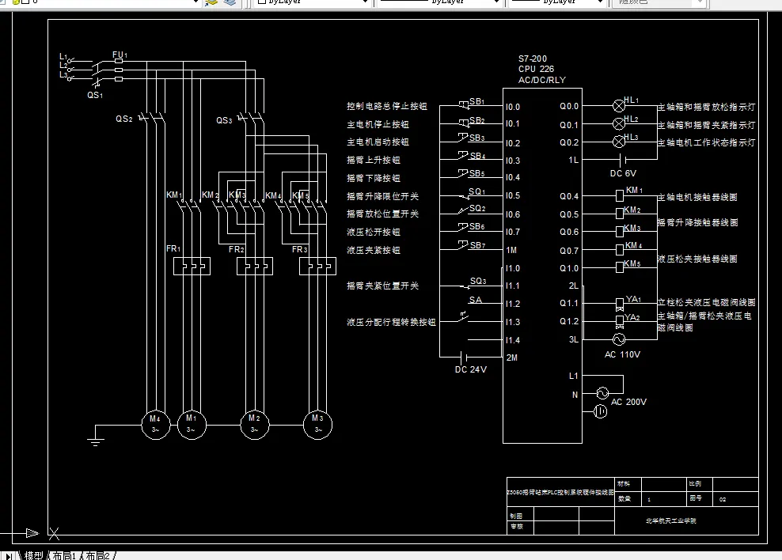Switch to the 模型 tab

(x=33, y=555)
